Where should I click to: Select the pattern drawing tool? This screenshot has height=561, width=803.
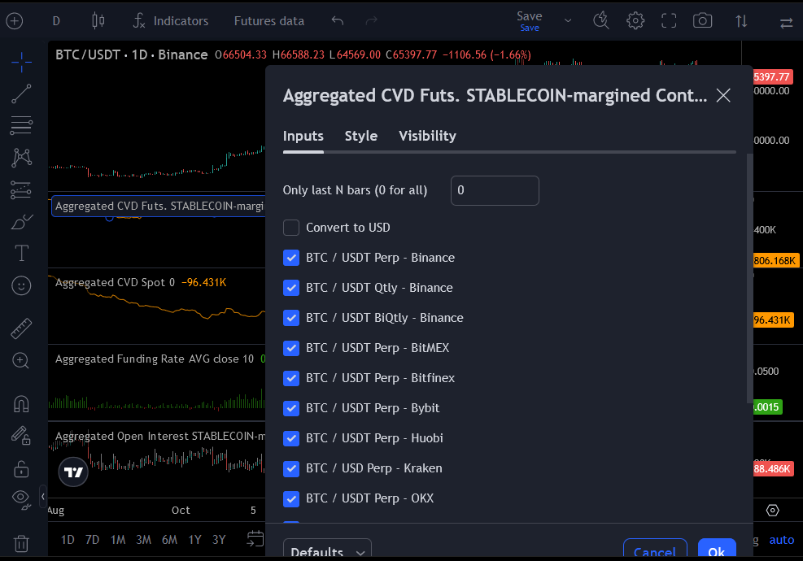coord(21,157)
